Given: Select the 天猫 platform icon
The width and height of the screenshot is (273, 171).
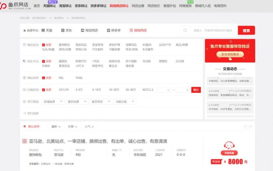Looking at the screenshot, I should pyautogui.click(x=43, y=30).
